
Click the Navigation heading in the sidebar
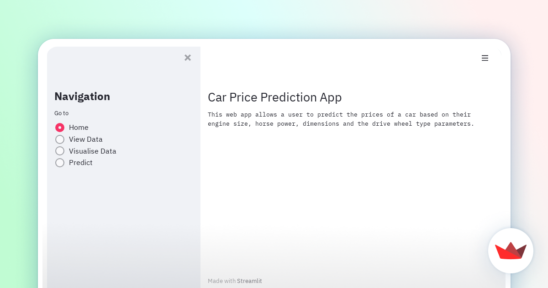point(82,96)
